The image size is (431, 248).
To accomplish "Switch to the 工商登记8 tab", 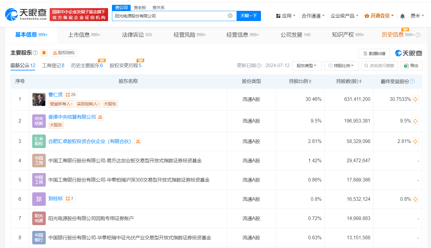I will 53,65.
